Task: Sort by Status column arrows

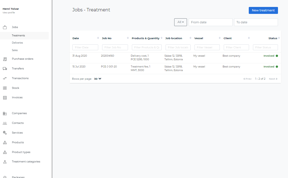Action: coord(279,38)
